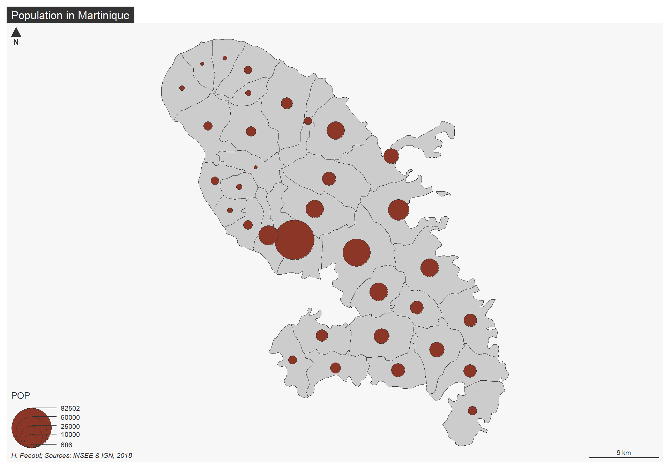Click the circle at the eastern peninsula base

point(391,156)
